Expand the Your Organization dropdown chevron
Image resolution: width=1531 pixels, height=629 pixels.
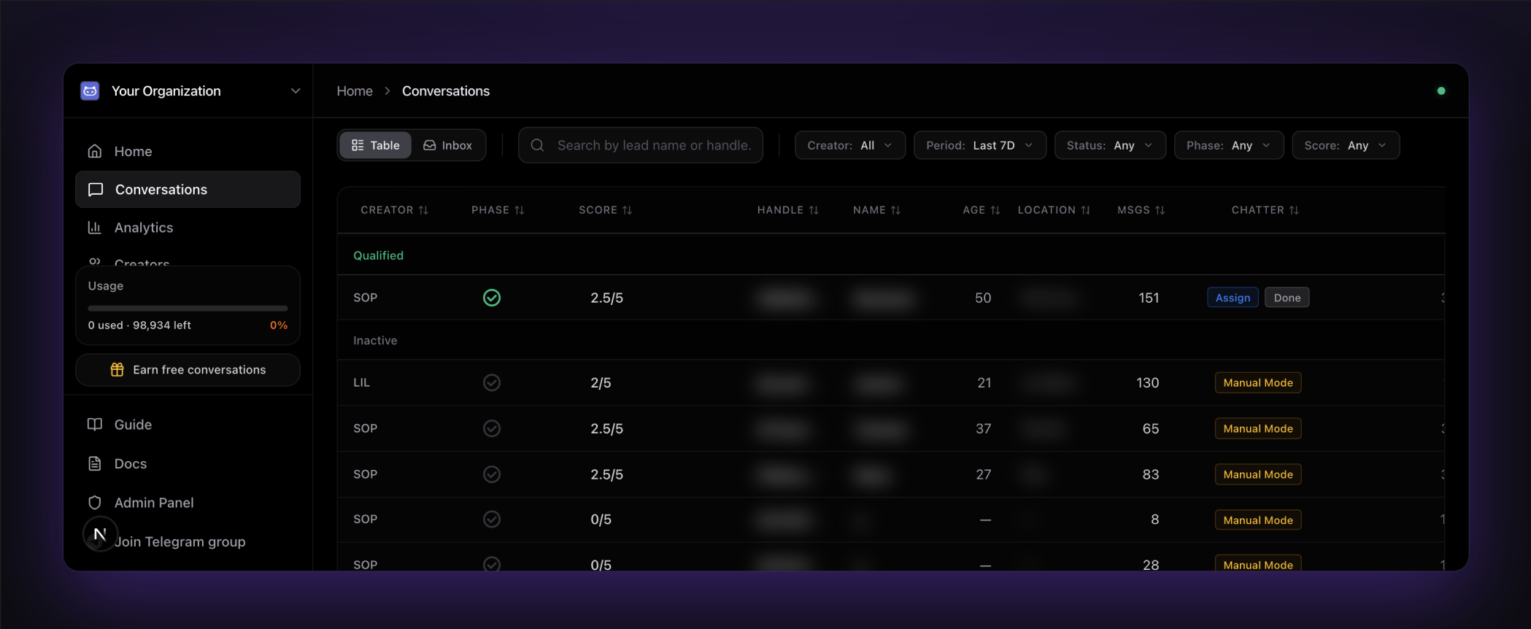tap(296, 91)
